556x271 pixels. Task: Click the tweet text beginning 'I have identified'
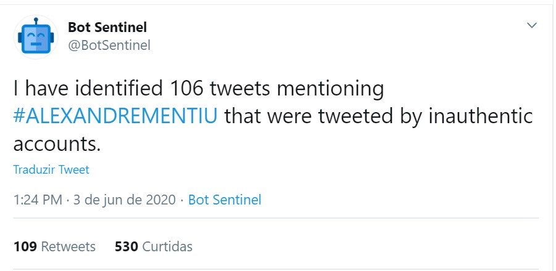pyautogui.click(x=273, y=116)
